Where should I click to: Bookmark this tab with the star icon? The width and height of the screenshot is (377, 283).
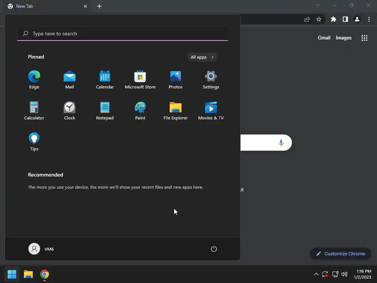(x=319, y=19)
